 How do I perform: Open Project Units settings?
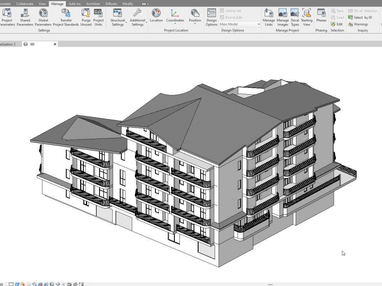[99, 17]
